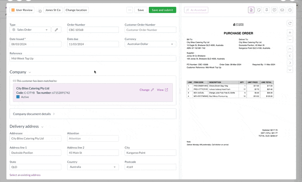The height and width of the screenshot is (182, 302).
Task: Click Address line 2 field 45 Main St
Action: pyautogui.click(x=93, y=153)
